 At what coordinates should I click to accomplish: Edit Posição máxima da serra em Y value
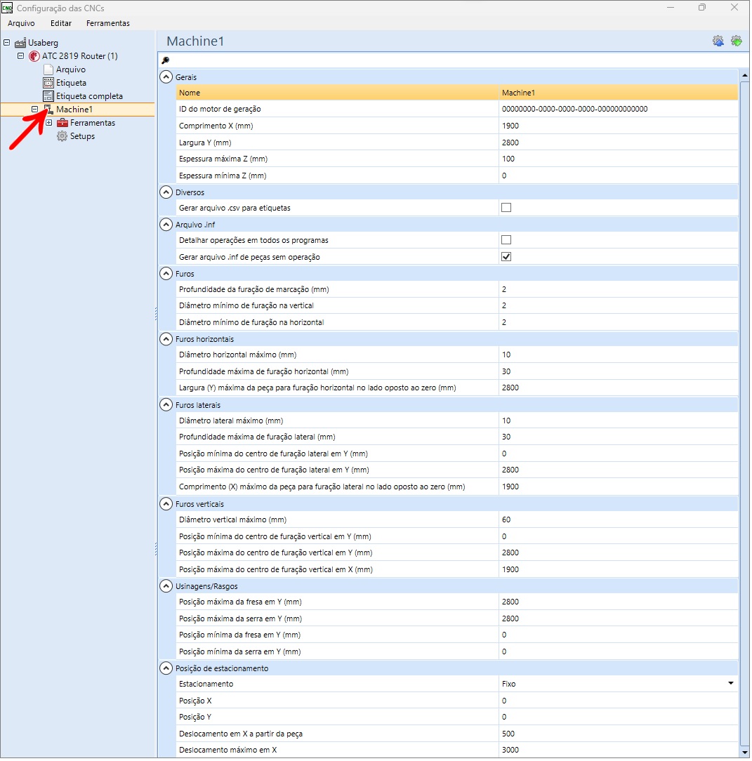click(x=620, y=620)
